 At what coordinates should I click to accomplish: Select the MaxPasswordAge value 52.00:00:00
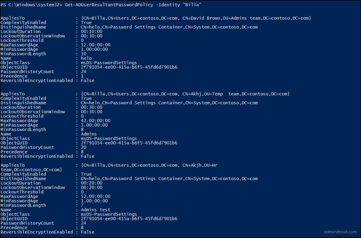click(x=96, y=196)
